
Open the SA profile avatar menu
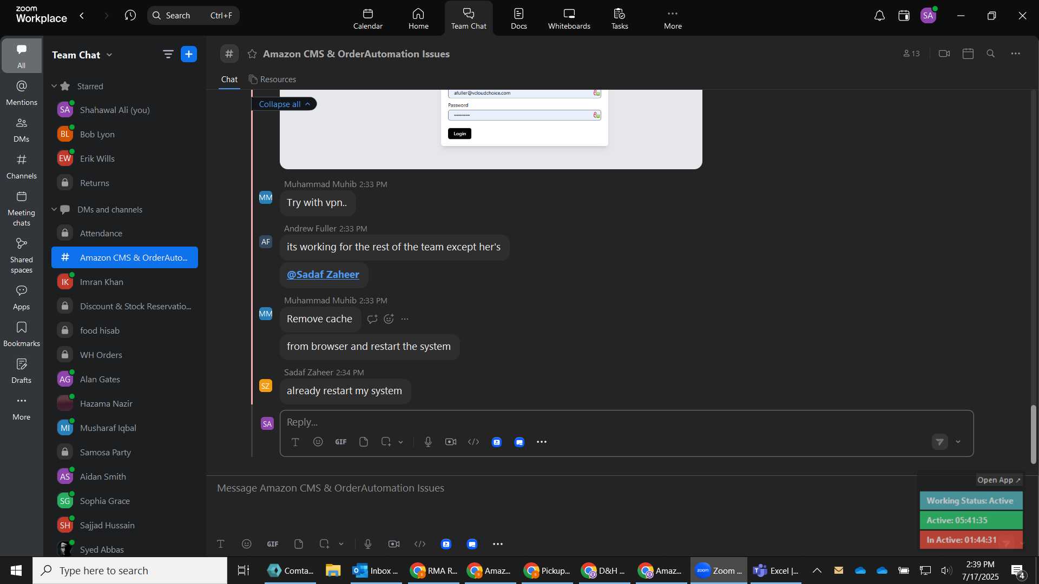[x=929, y=16]
